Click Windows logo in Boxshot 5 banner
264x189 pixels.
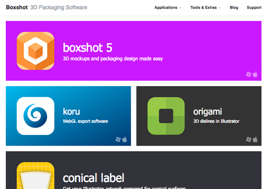(248, 74)
